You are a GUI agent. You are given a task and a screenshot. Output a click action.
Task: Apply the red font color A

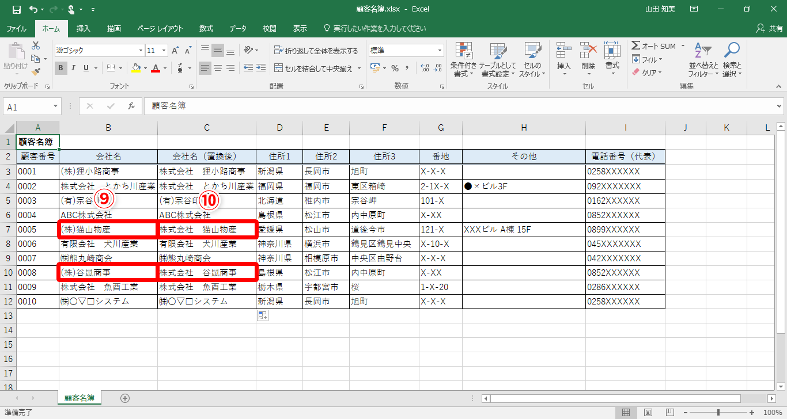pos(155,68)
